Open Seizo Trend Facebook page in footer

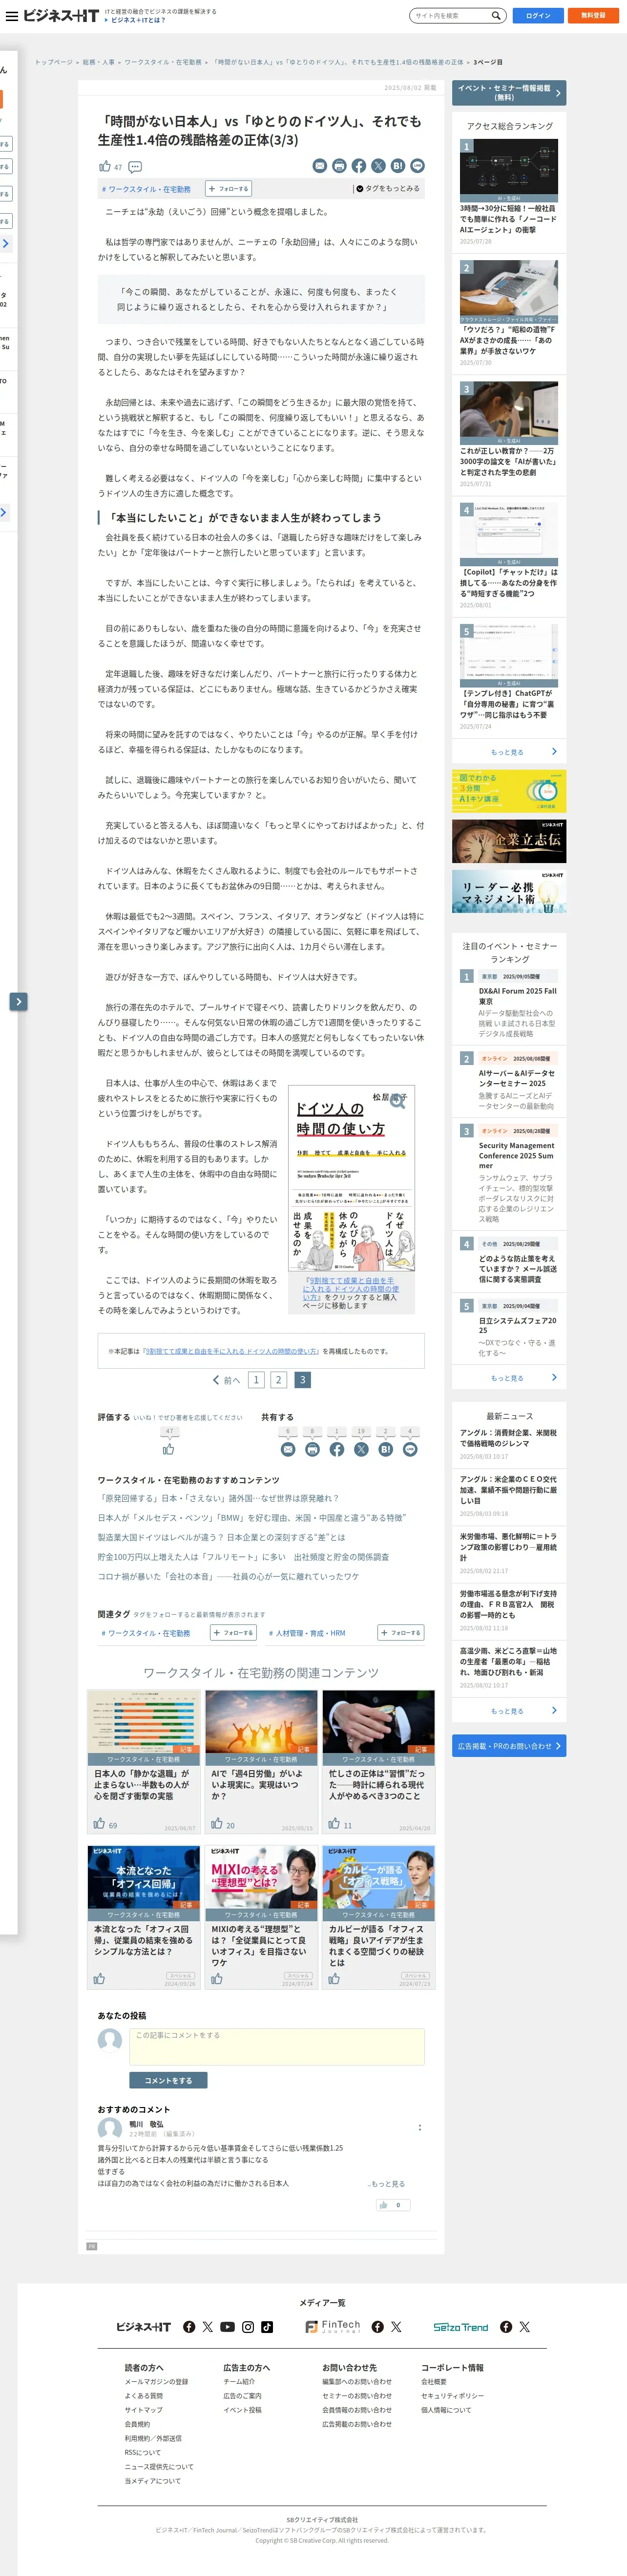coord(506,2327)
